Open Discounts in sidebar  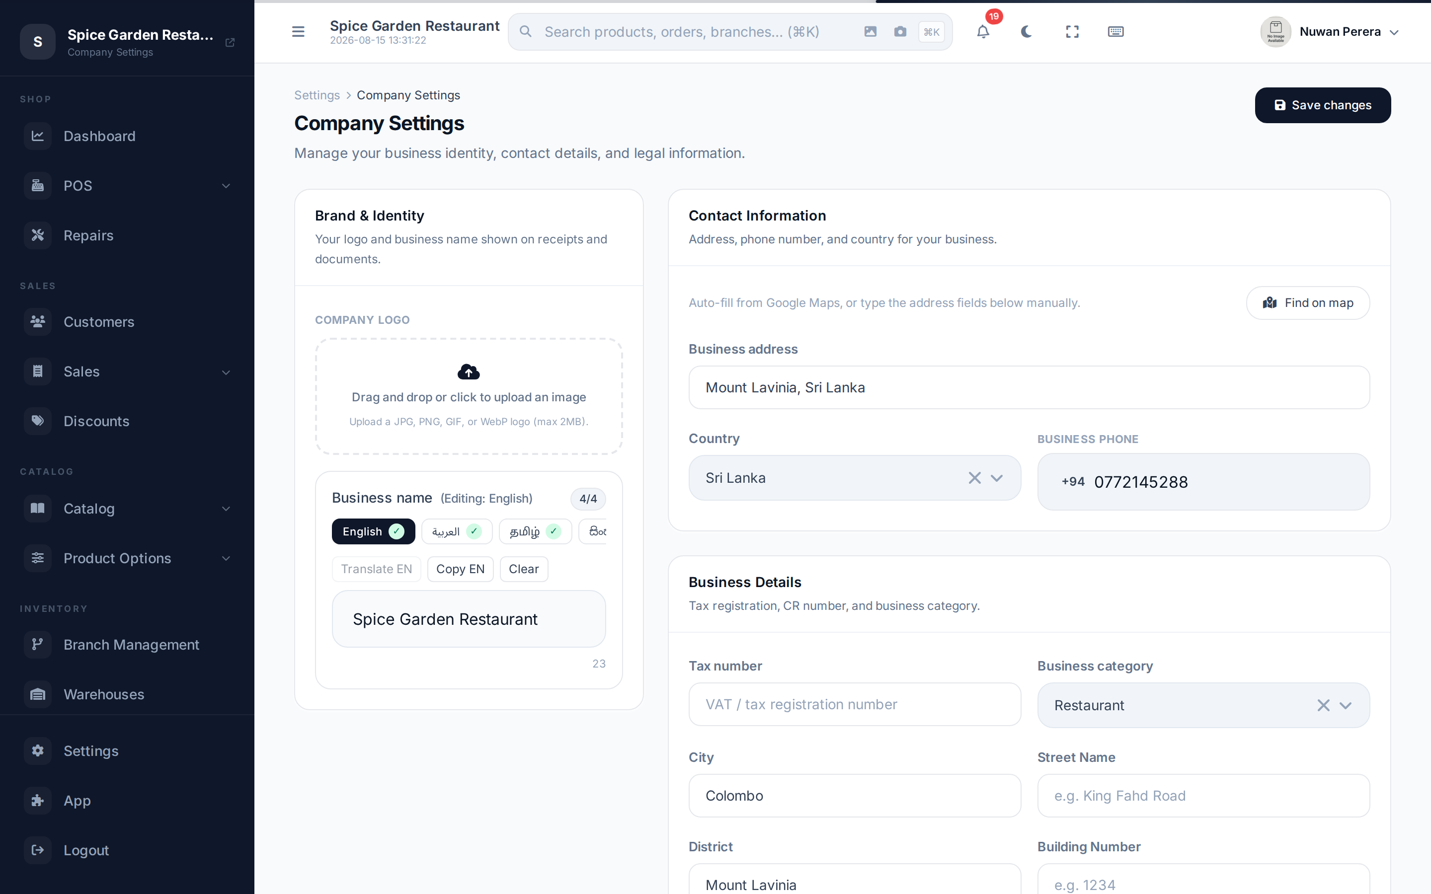pyautogui.click(x=127, y=421)
